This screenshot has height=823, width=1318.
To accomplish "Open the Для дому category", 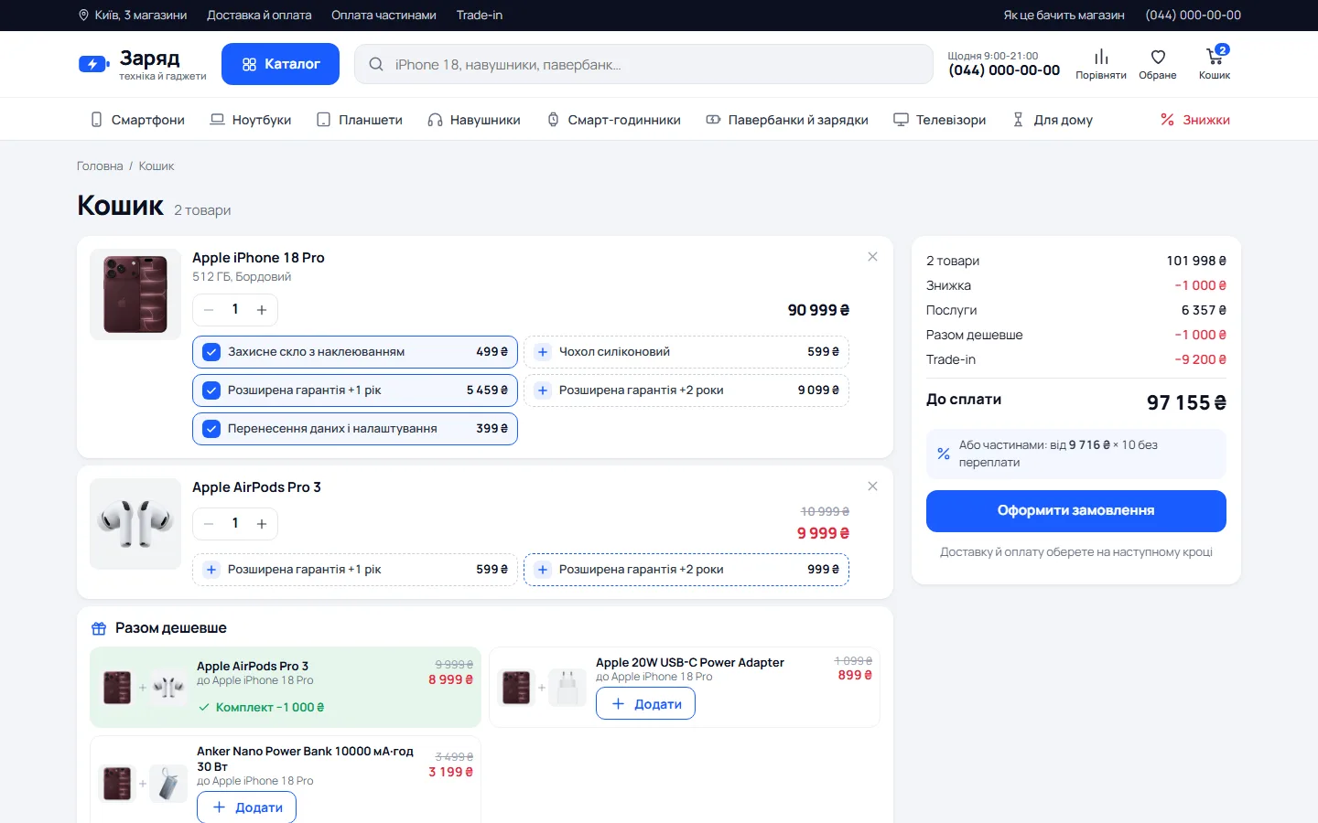I will (x=1053, y=120).
